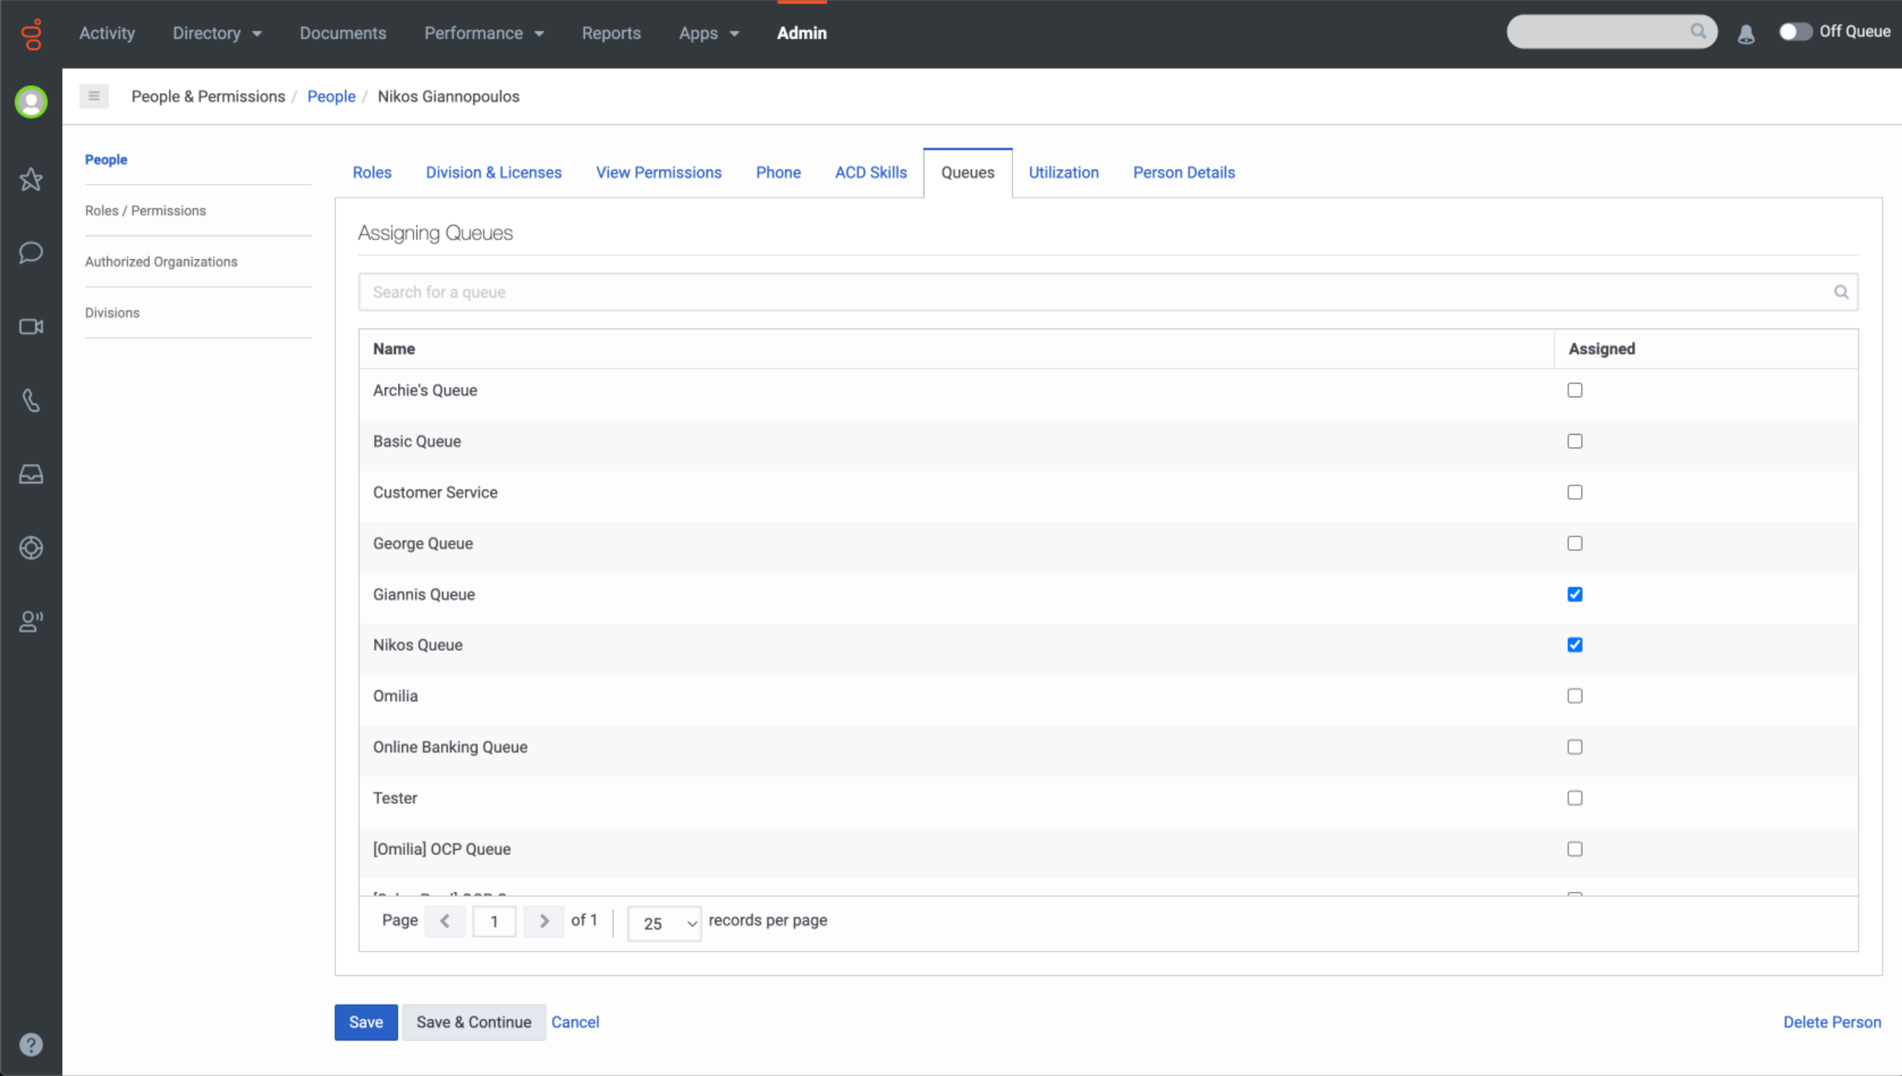Open the inbox tray icon in sidebar
This screenshot has width=1902, height=1076.
(x=31, y=474)
